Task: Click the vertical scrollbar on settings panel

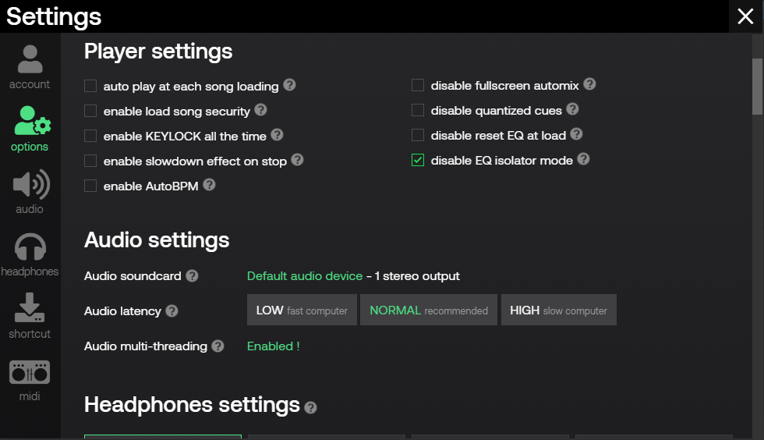Action: 757,86
